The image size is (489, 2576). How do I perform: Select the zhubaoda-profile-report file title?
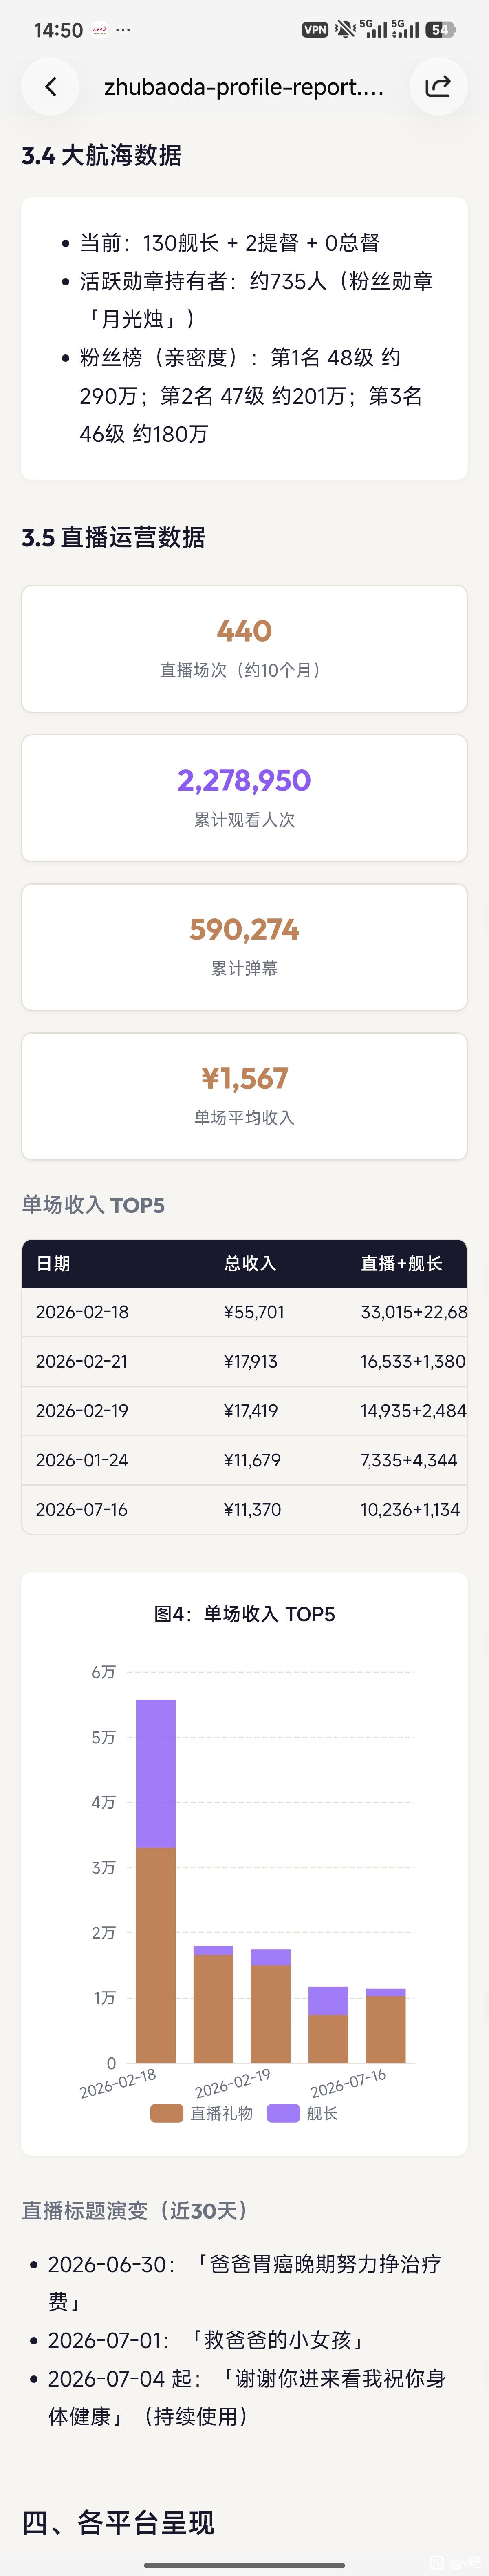point(244,87)
